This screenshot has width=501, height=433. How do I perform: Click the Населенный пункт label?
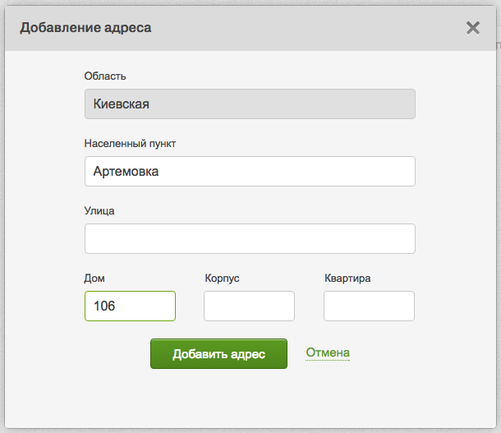(130, 144)
